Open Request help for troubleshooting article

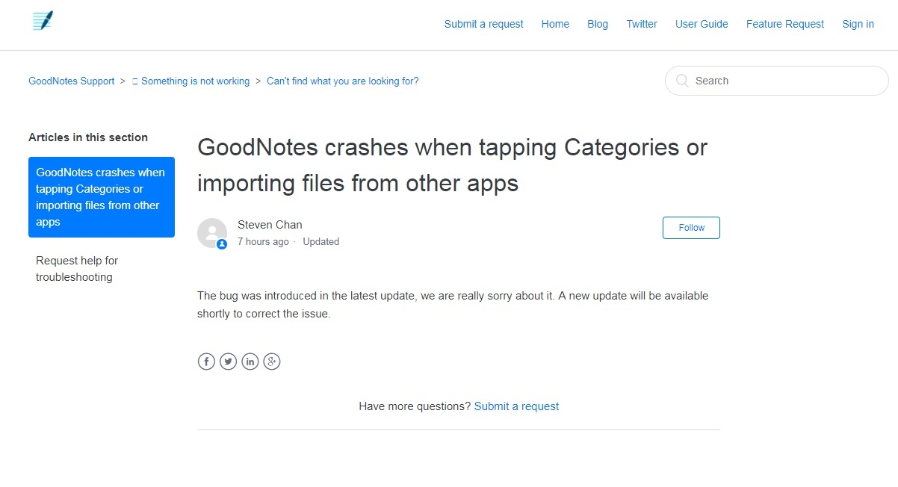coord(102,269)
